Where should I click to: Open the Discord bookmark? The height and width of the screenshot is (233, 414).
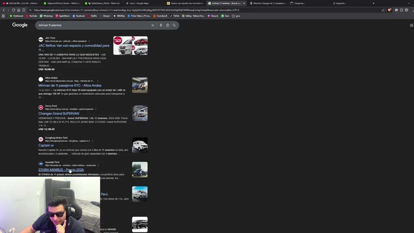click(213, 16)
